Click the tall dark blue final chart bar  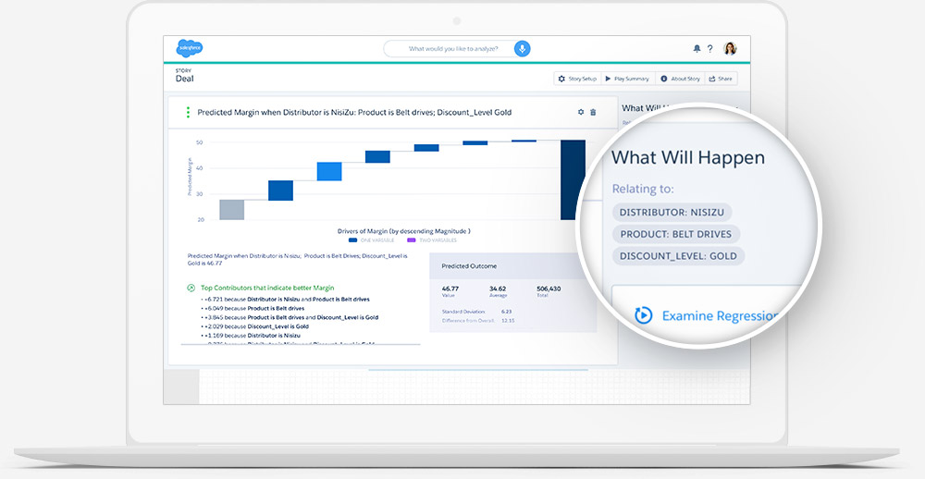pos(573,179)
